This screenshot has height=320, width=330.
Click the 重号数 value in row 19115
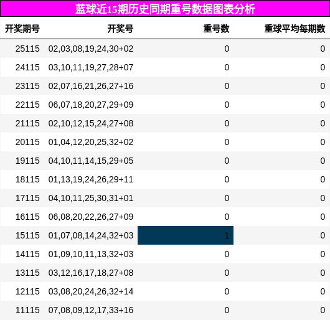pyautogui.click(x=227, y=161)
